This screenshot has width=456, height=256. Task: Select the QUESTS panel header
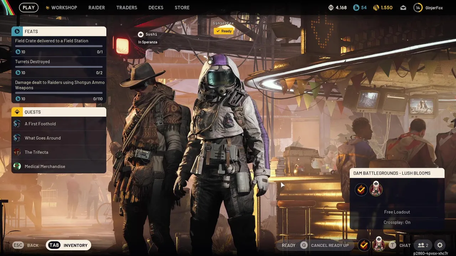[59, 112]
